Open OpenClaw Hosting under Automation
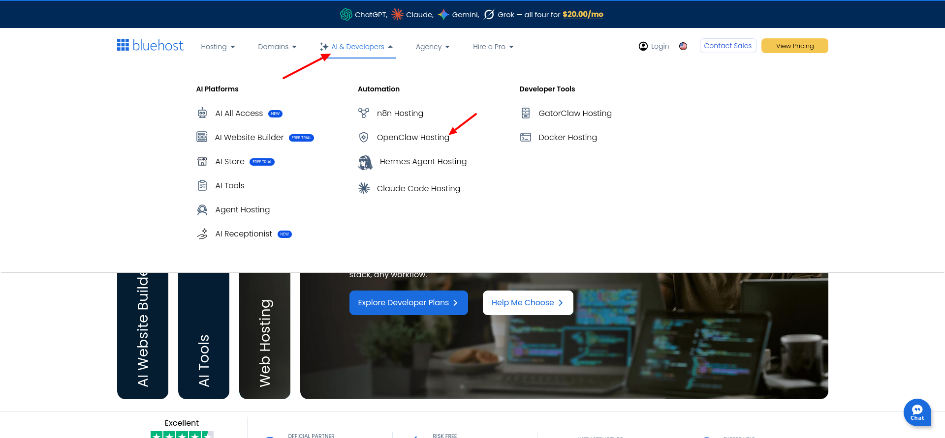945x438 pixels. pos(413,138)
